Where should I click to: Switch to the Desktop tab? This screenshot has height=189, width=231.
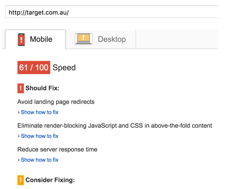[x=101, y=39]
